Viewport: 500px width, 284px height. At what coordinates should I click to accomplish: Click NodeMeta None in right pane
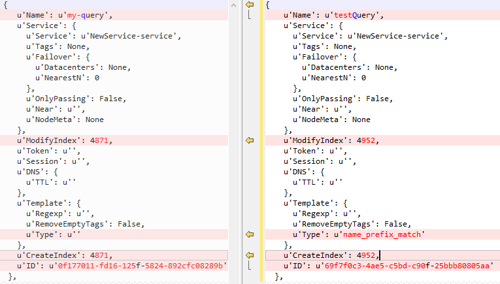pos(331,119)
